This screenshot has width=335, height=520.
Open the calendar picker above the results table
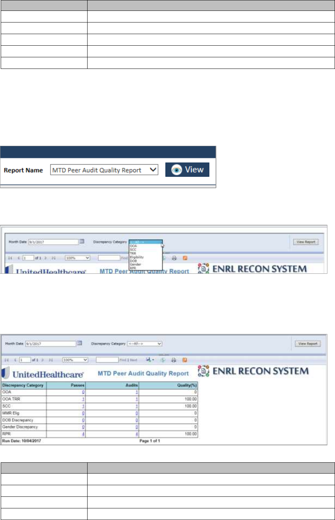[x=80, y=343]
